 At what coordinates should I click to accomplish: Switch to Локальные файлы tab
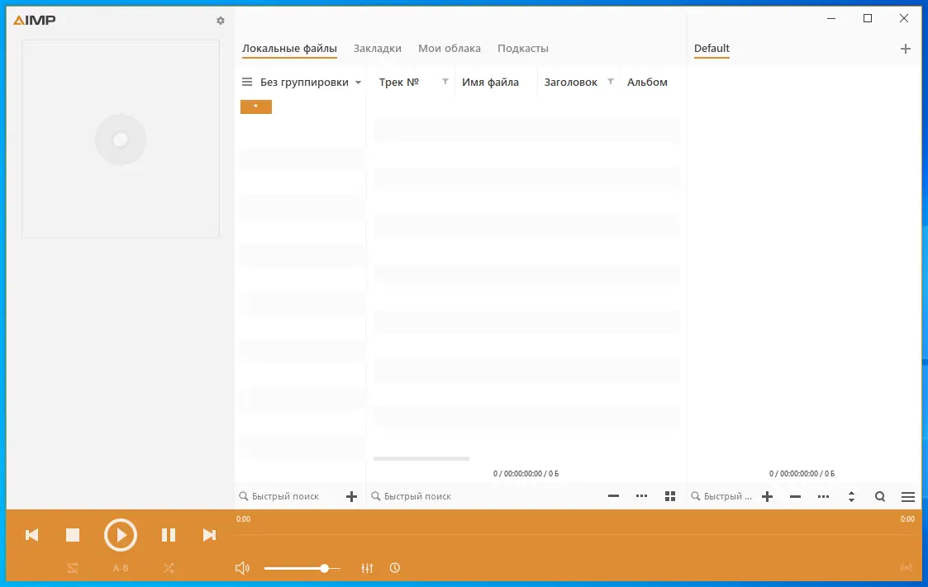[x=289, y=49]
